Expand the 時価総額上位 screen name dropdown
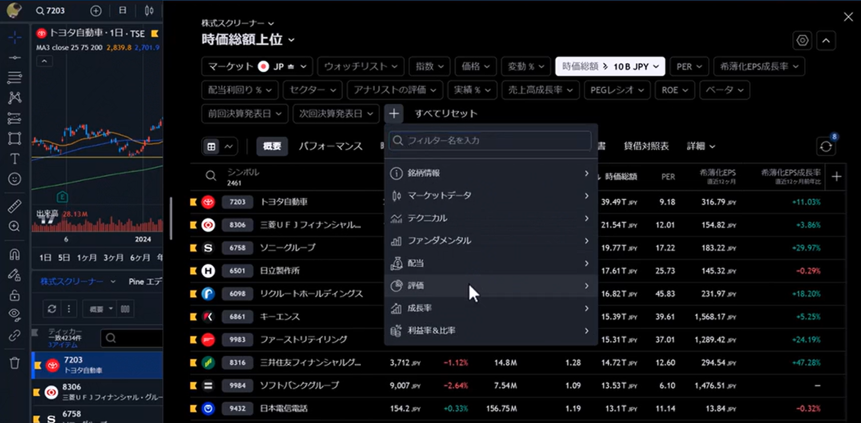The height and width of the screenshot is (423, 861). pos(248,40)
